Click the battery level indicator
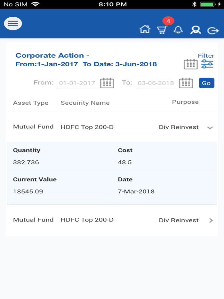Viewport: 224px width, 299px height. [x=207, y=4]
